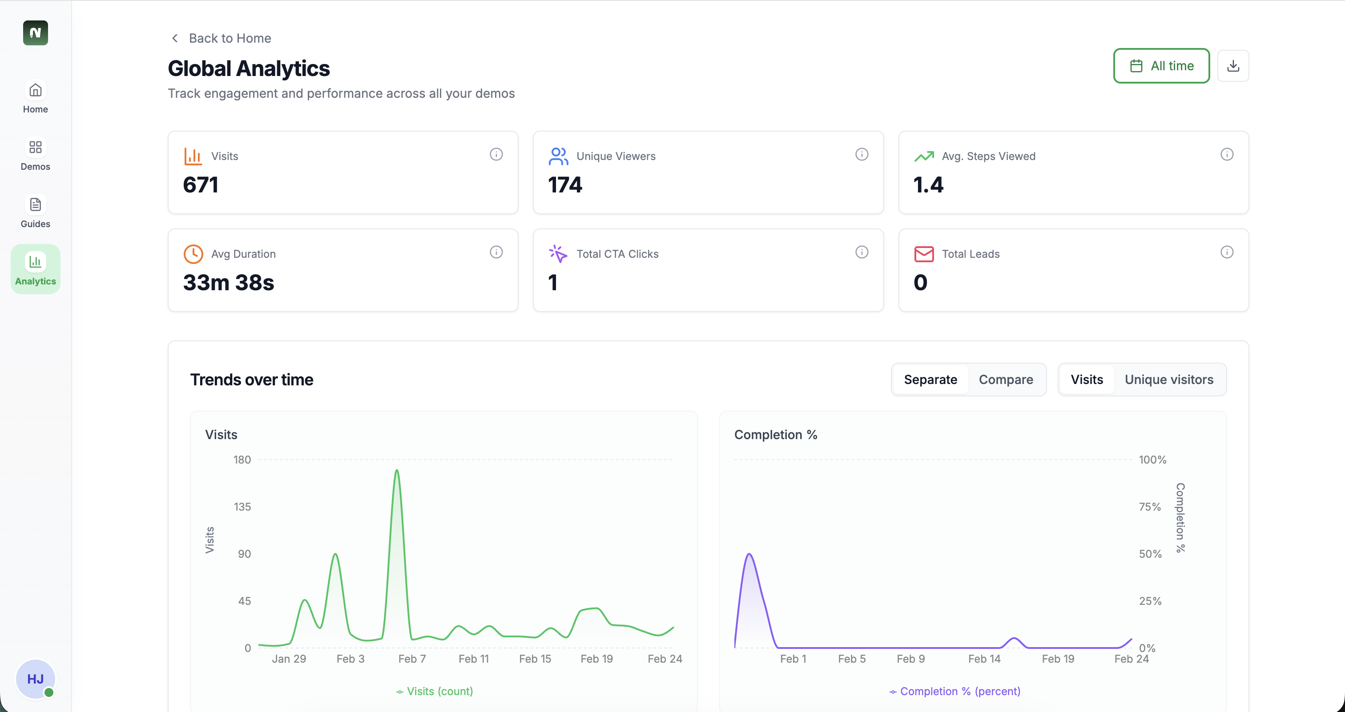Open the All time date range dropdown
1345x712 pixels.
(1161, 66)
